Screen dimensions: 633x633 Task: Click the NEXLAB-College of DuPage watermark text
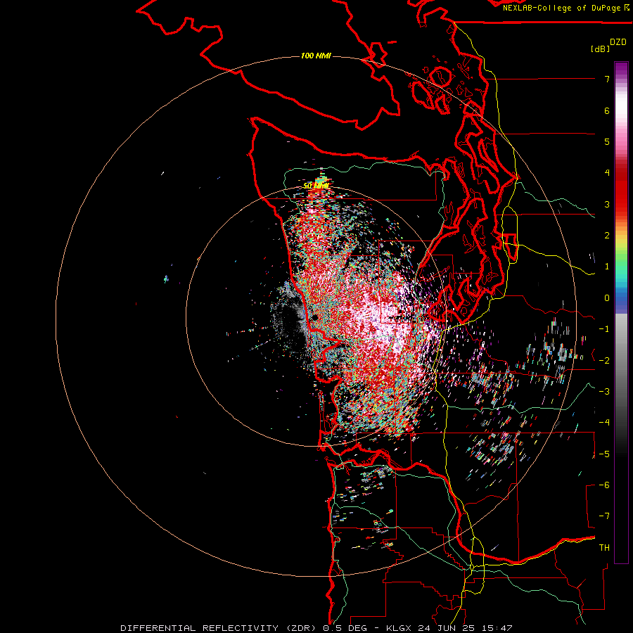pyautogui.click(x=565, y=8)
